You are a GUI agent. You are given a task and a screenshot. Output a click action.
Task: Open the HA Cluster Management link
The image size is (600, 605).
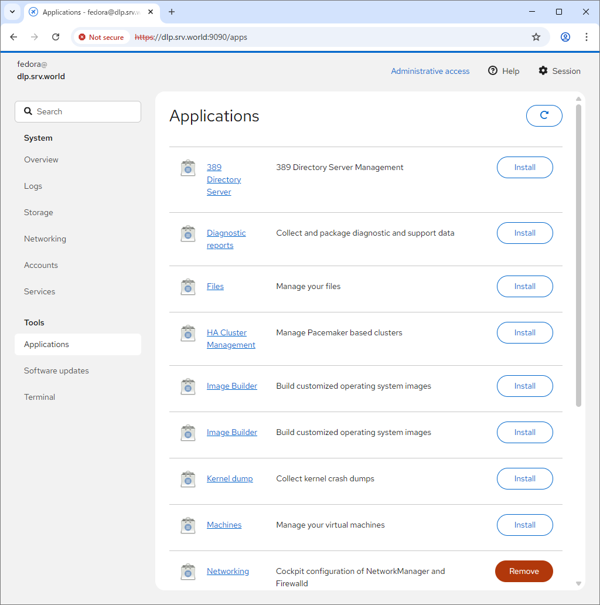tap(231, 339)
